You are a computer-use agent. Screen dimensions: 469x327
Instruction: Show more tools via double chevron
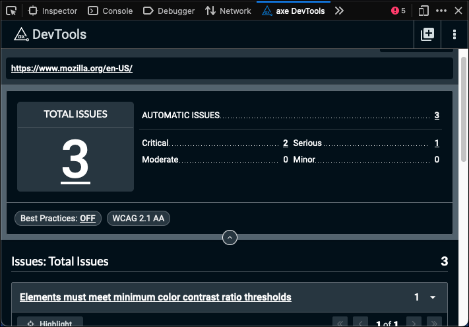[339, 11]
